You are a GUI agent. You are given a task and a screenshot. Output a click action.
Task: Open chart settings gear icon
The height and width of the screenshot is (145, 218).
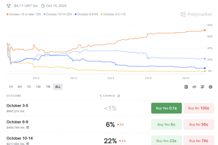coord(210,87)
